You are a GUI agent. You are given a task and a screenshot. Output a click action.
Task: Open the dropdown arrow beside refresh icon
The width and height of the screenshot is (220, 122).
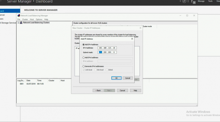coord(180,1)
